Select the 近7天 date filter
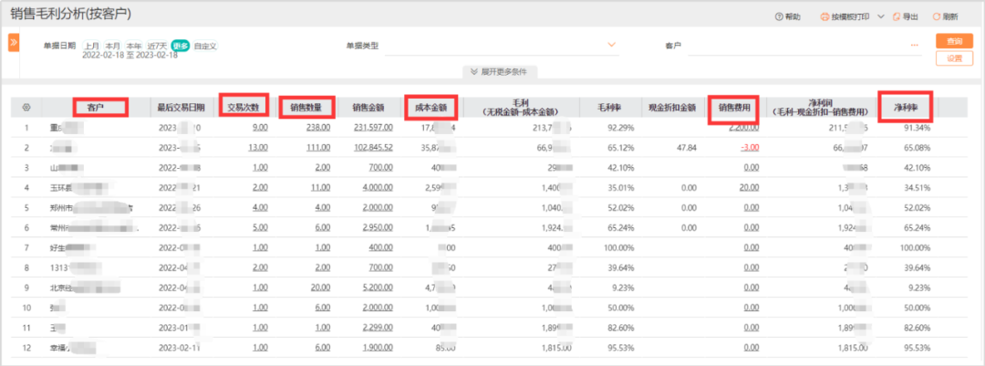 [x=157, y=46]
